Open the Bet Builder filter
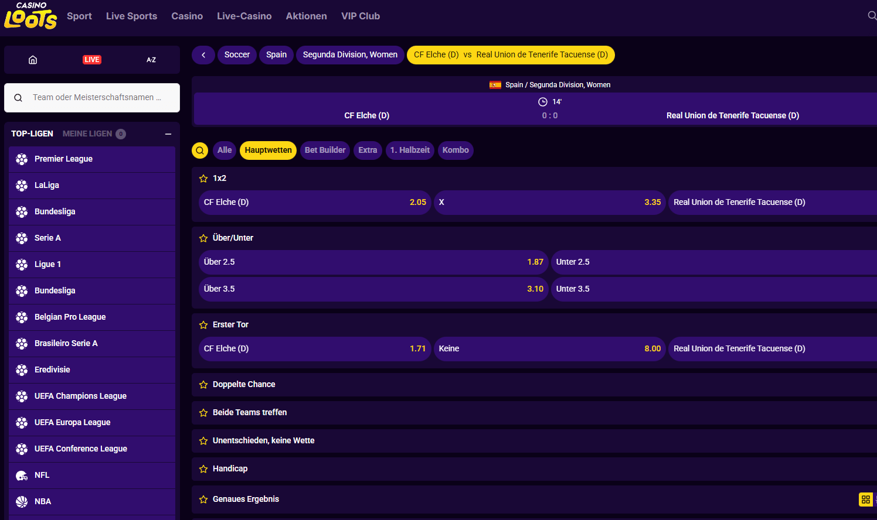The height and width of the screenshot is (520, 877). point(325,150)
